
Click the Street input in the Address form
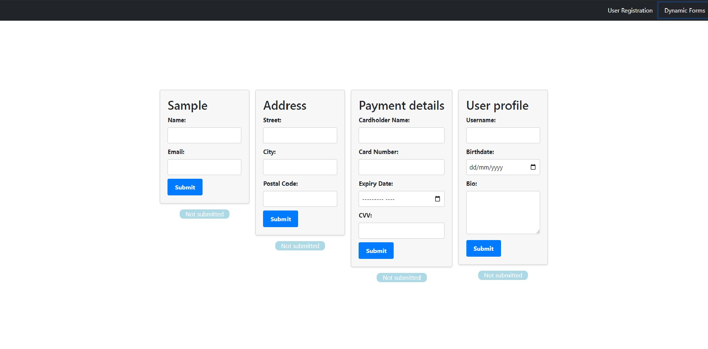300,135
